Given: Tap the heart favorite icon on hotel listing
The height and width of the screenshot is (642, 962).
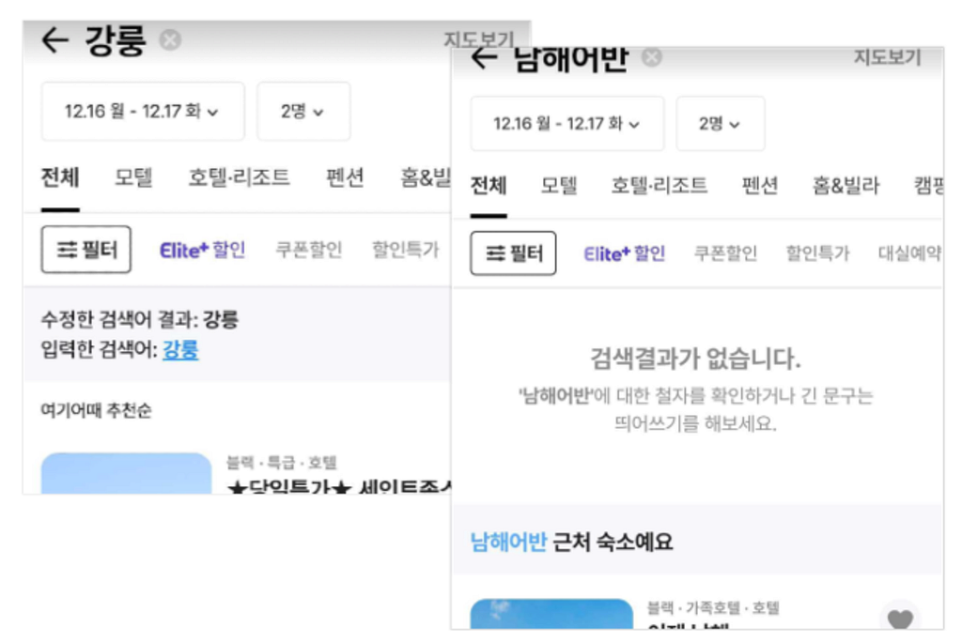Looking at the screenshot, I should click(900, 619).
